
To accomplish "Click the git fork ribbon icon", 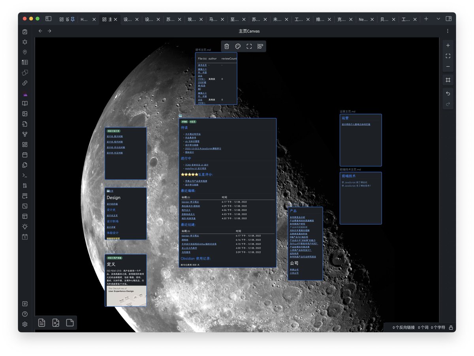I will (25, 134).
